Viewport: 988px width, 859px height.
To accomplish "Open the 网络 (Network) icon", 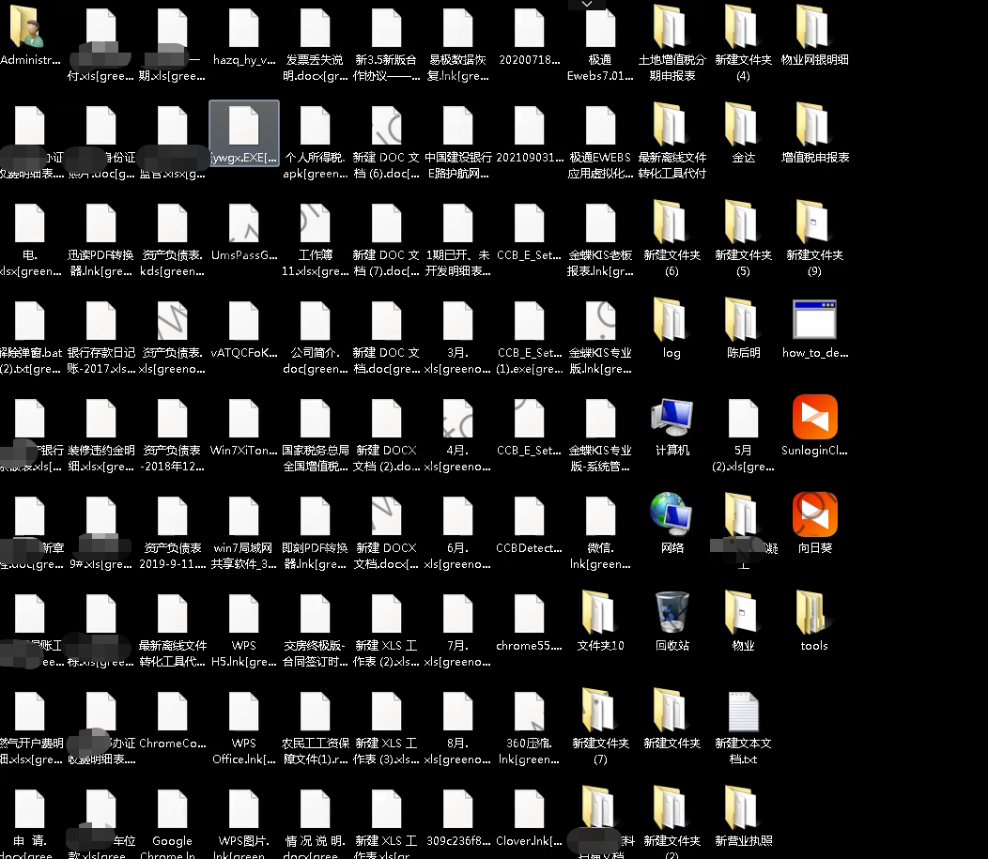I will [x=672, y=514].
